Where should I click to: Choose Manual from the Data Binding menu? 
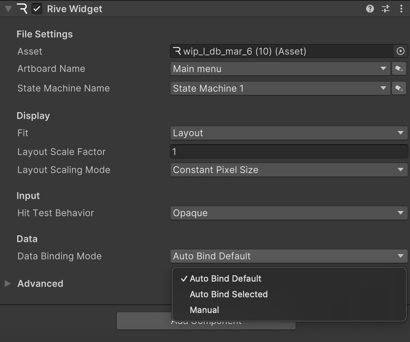coord(204,310)
